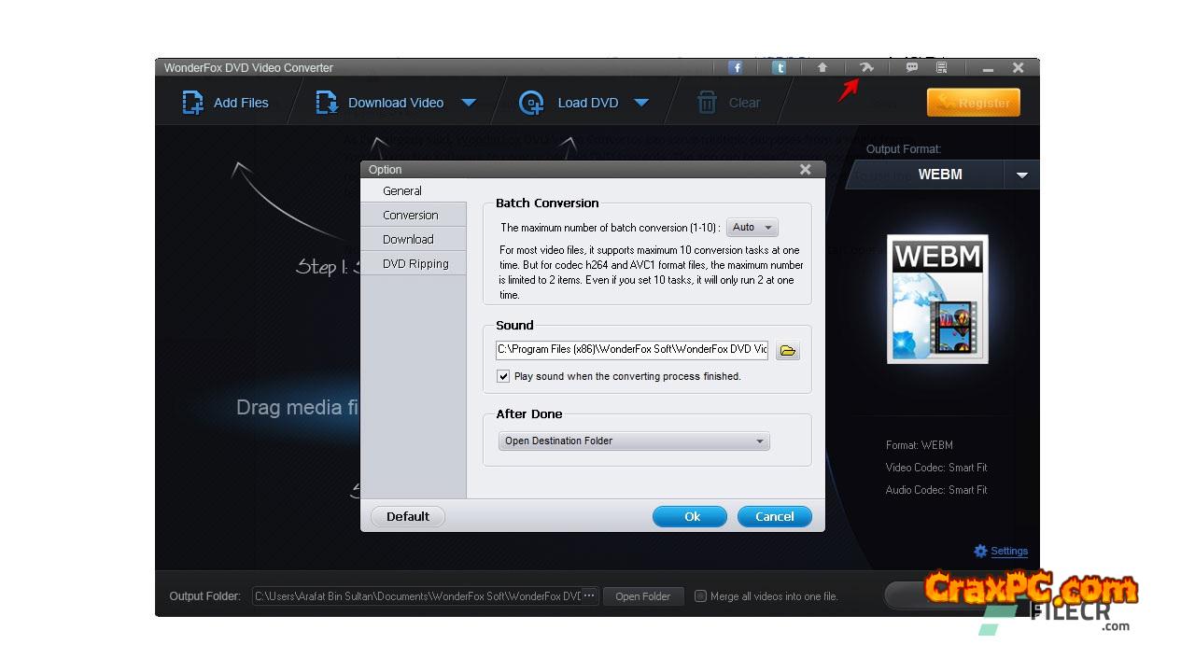Click the Output Folder path field
The height and width of the screenshot is (672, 1195).
click(416, 595)
